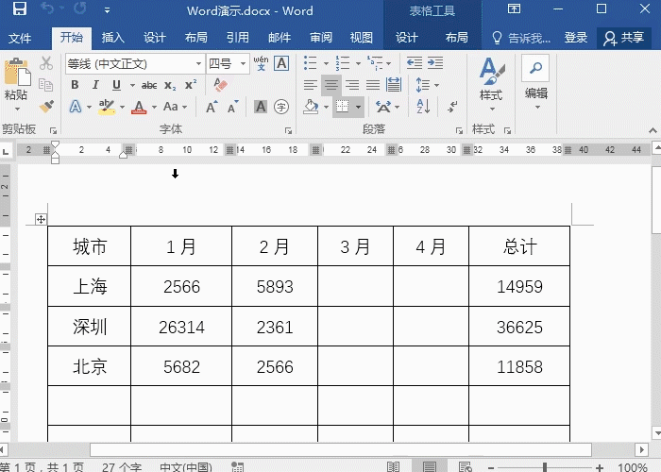Open the 文件 File tab
The image size is (661, 472).
click(x=20, y=38)
